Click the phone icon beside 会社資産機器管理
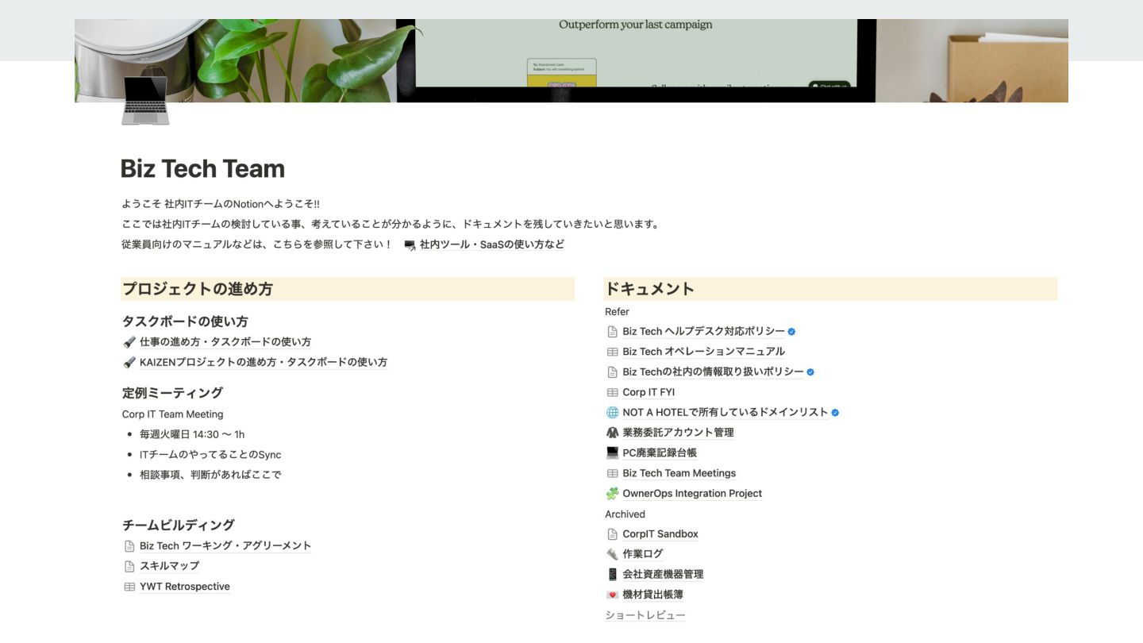This screenshot has width=1143, height=643. pyautogui.click(x=612, y=575)
